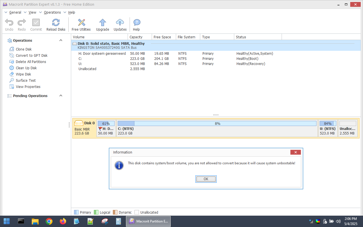The image size is (363, 227).
Task: Click the Healthy(Boot) status cell
Action: coord(247,59)
